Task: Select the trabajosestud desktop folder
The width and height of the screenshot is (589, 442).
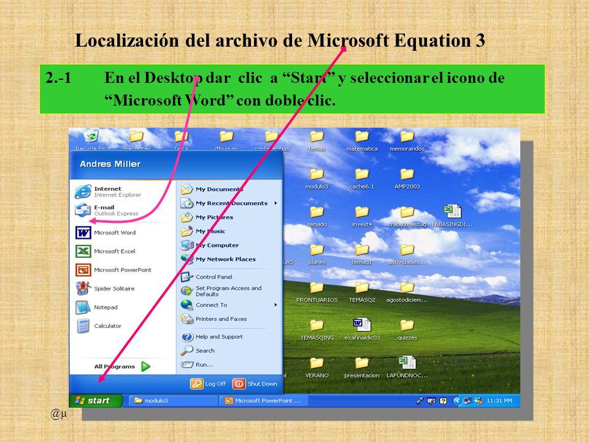Action: (x=407, y=217)
